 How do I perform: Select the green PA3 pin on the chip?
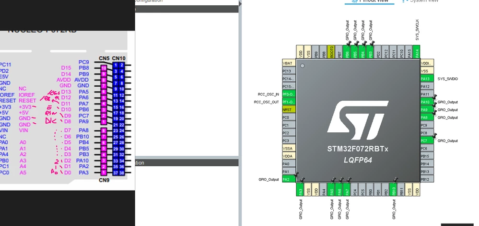click(x=300, y=189)
